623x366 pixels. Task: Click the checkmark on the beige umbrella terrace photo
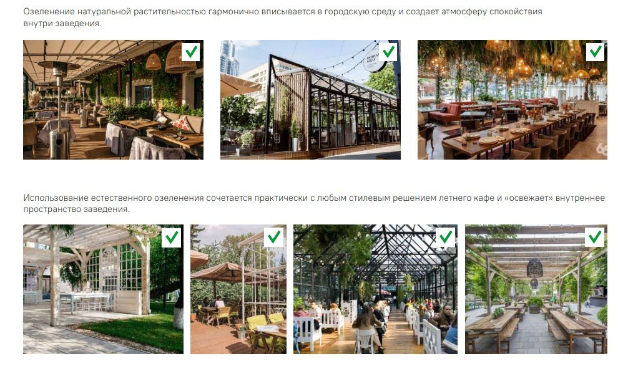(274, 238)
